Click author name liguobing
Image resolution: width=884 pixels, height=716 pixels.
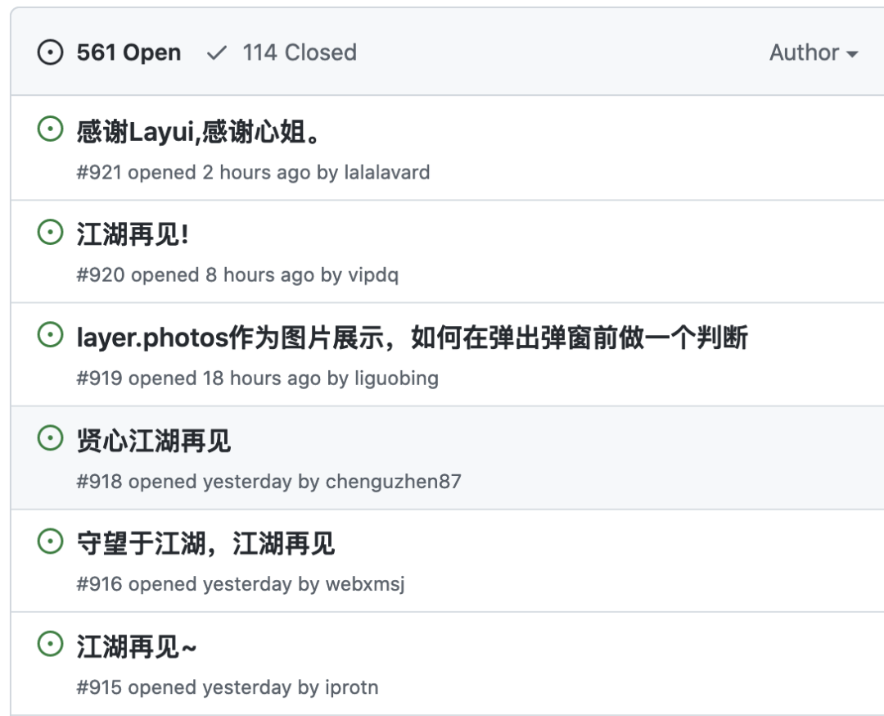tap(396, 378)
